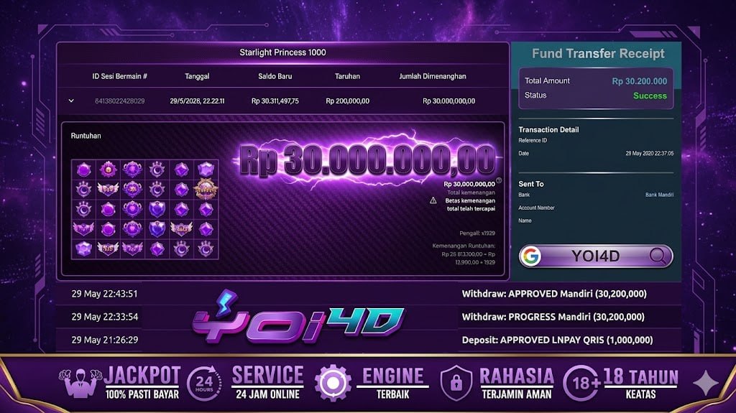The height and width of the screenshot is (413, 736).
Task: Click the RAHASIA Terjamin Aman text
Action: tap(516, 383)
